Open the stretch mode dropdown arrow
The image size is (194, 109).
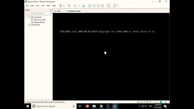pos(118,6)
